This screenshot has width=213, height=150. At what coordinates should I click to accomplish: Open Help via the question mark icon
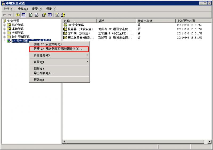[x=44, y=15]
